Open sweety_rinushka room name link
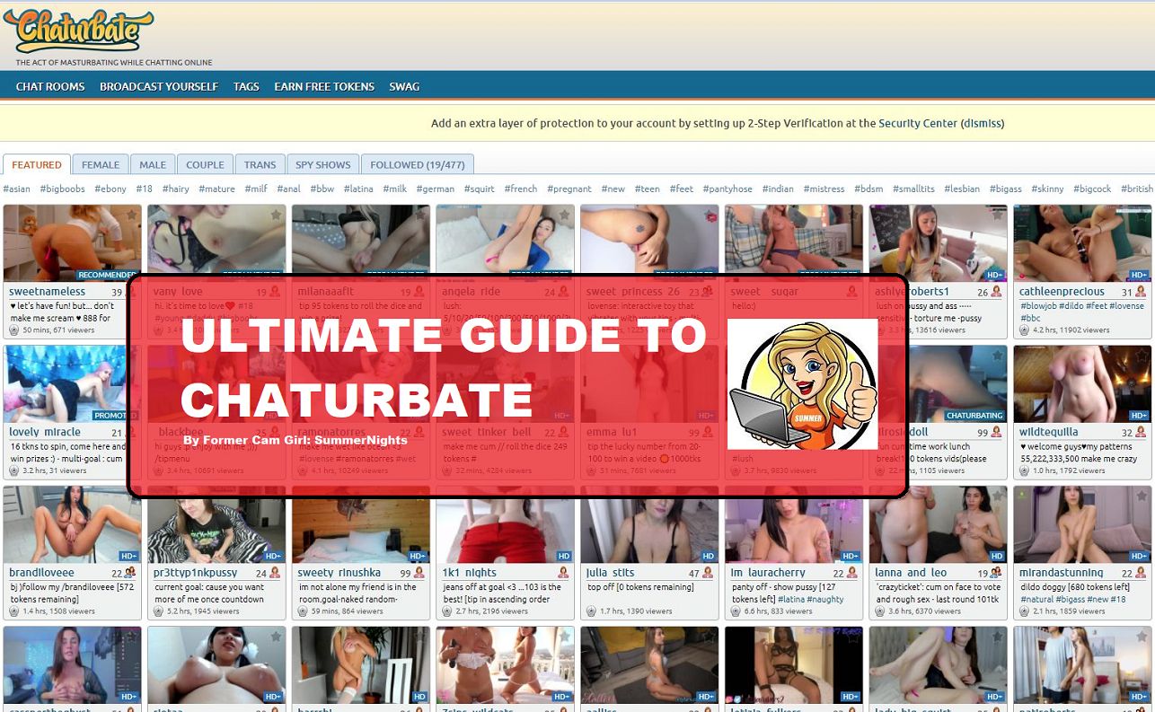This screenshot has width=1155, height=712. [x=339, y=573]
